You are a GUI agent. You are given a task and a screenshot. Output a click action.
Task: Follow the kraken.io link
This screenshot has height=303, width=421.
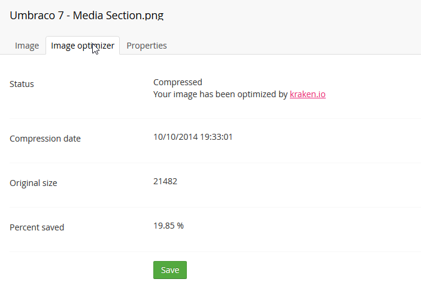(308, 94)
